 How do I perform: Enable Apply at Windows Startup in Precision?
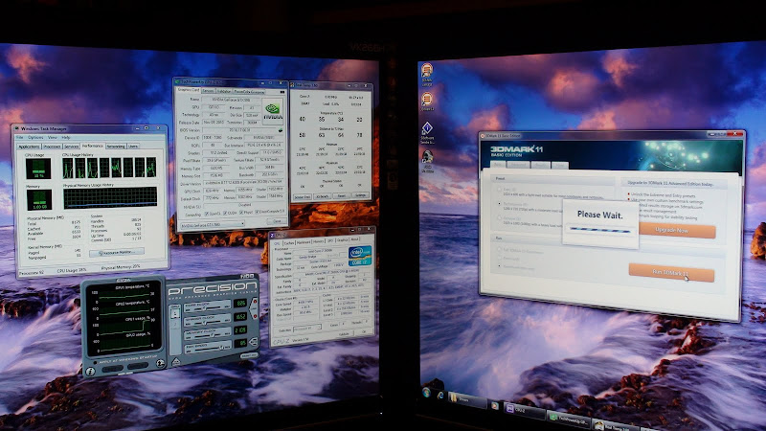(95, 363)
